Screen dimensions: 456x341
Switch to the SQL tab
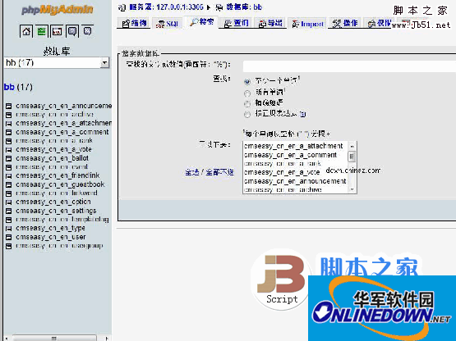point(168,24)
